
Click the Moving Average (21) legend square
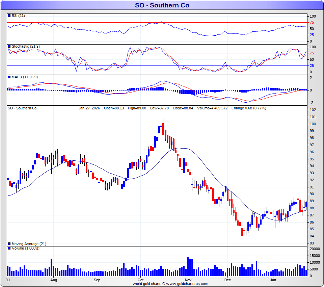9,244
